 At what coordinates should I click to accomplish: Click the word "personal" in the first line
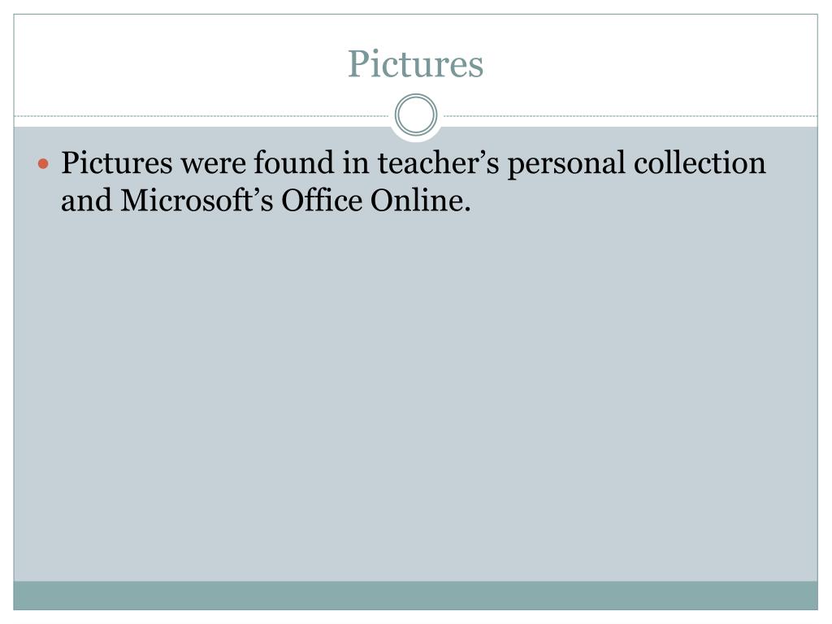click(566, 163)
